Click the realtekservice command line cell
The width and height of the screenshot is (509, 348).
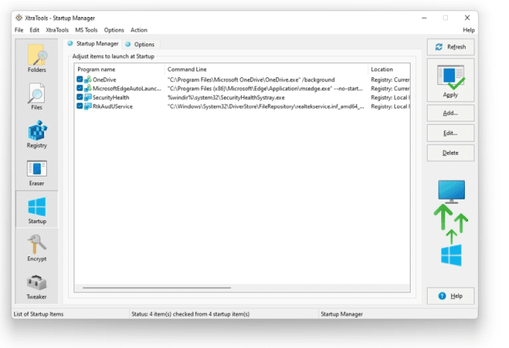pos(265,107)
